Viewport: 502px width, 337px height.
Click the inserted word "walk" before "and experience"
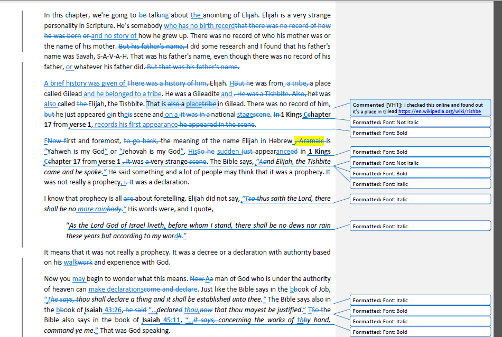pyautogui.click(x=71, y=263)
